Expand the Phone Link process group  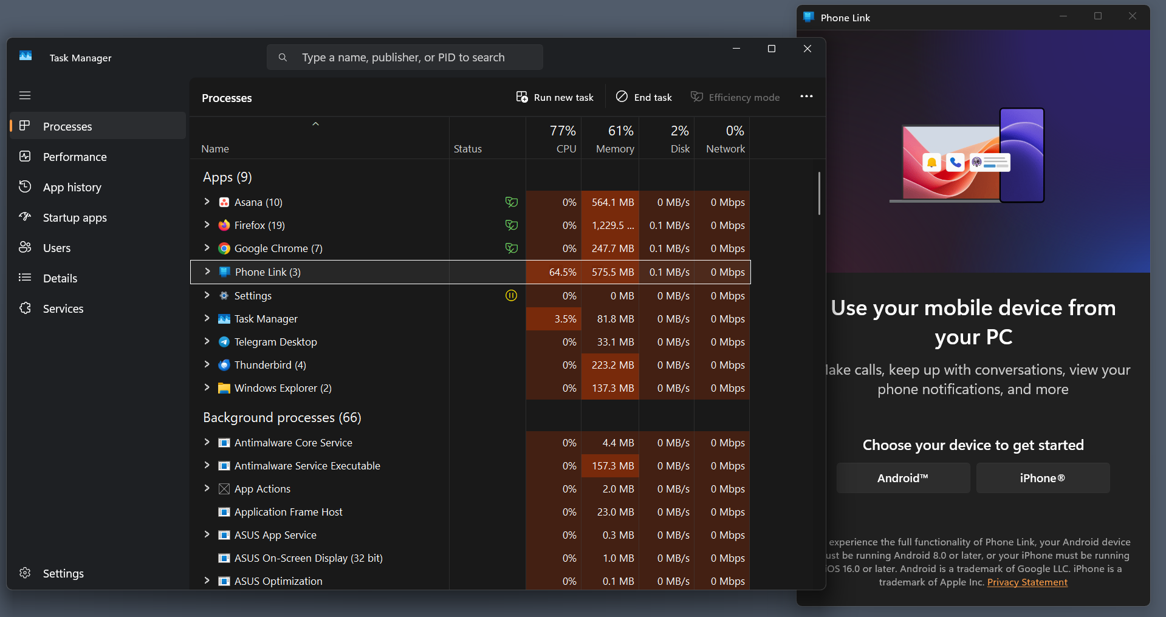(208, 271)
